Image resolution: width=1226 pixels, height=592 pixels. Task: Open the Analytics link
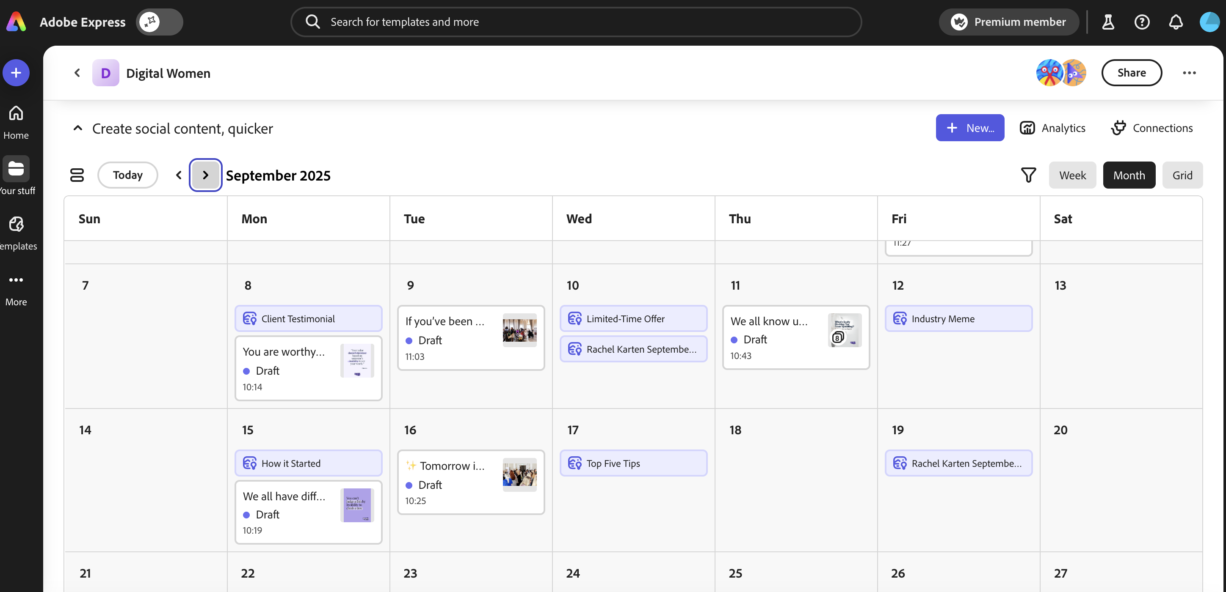click(x=1052, y=128)
